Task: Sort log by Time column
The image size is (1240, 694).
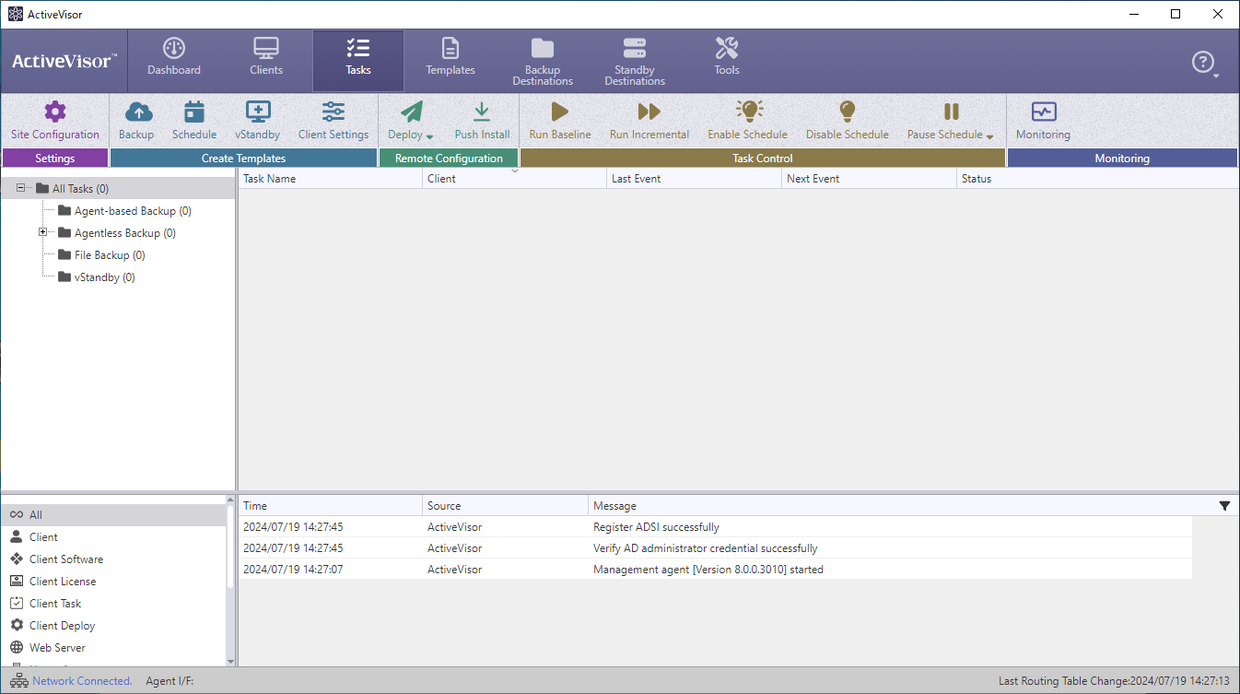Action: tap(330, 506)
